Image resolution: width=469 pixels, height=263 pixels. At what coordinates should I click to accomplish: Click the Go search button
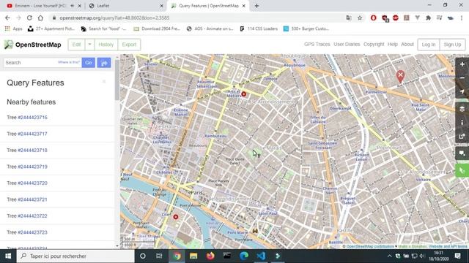pos(89,63)
